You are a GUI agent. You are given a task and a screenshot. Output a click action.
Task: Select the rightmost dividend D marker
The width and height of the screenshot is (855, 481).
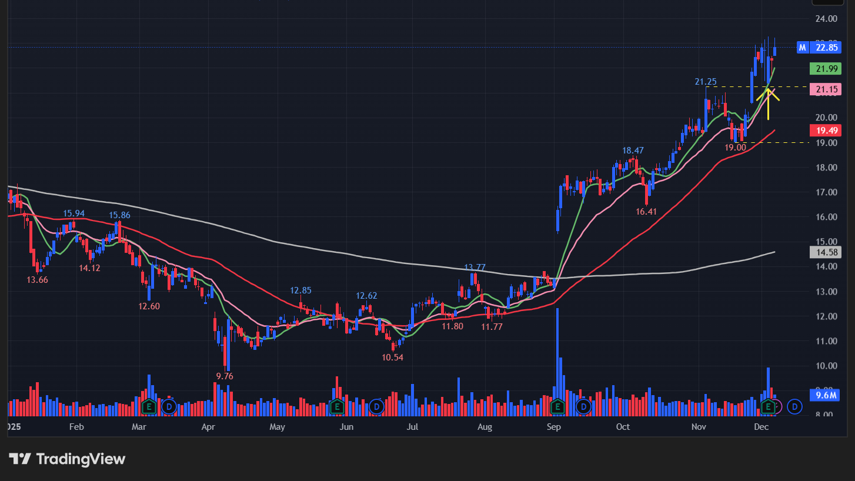(795, 406)
